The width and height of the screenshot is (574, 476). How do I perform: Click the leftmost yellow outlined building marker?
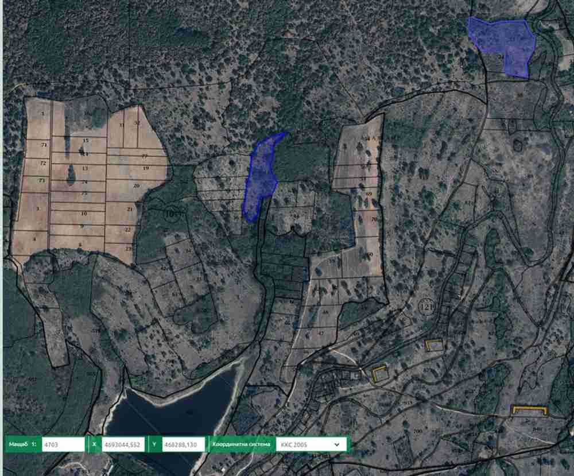(x=380, y=374)
